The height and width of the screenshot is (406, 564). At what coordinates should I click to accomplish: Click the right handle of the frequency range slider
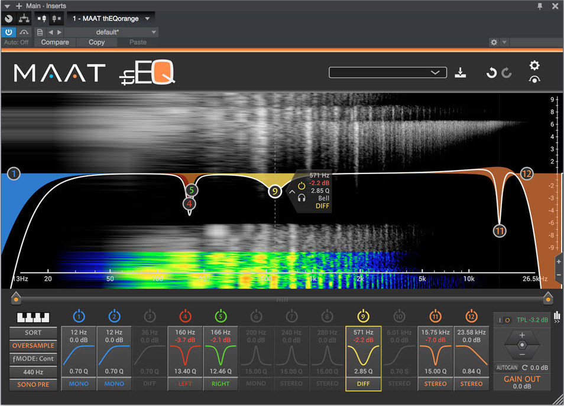pyautogui.click(x=547, y=299)
